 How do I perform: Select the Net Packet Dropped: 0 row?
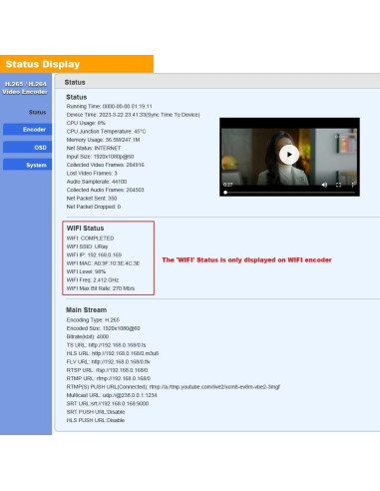pyautogui.click(x=94, y=207)
